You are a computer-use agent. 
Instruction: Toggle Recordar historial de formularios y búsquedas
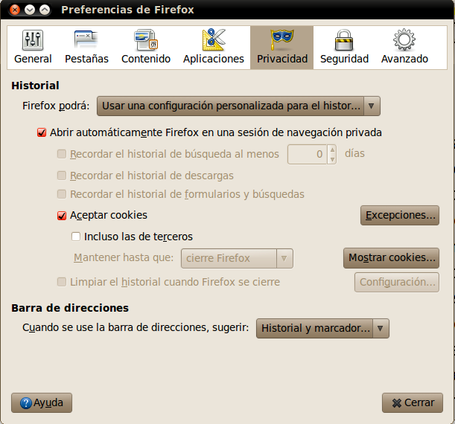[62, 194]
